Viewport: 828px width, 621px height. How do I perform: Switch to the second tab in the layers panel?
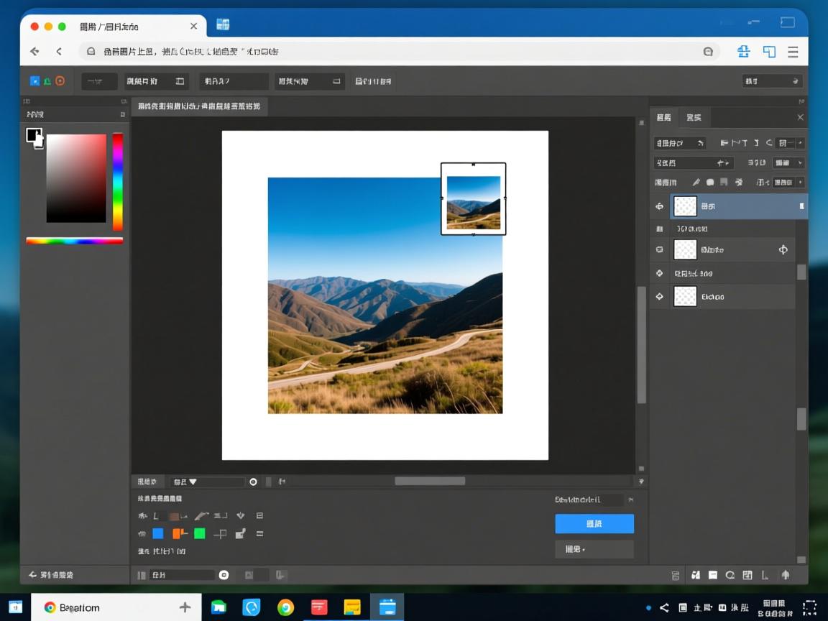(694, 117)
